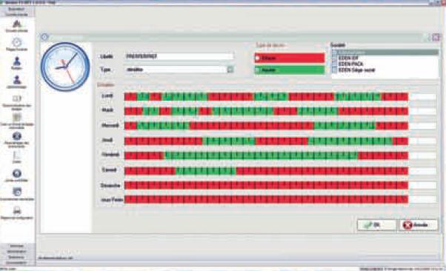Select the red time-type radio option

(x=257, y=58)
